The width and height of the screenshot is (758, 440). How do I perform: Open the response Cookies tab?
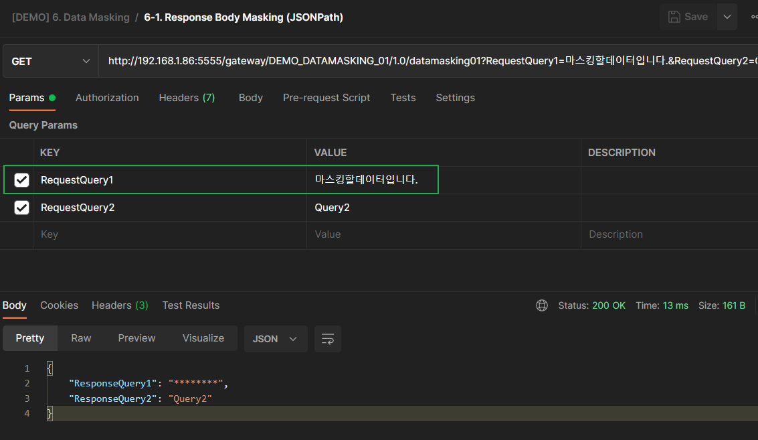point(59,305)
